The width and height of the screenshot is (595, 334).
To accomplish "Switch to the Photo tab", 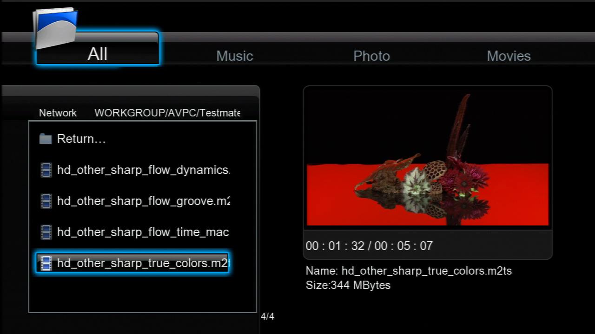I will [x=371, y=56].
